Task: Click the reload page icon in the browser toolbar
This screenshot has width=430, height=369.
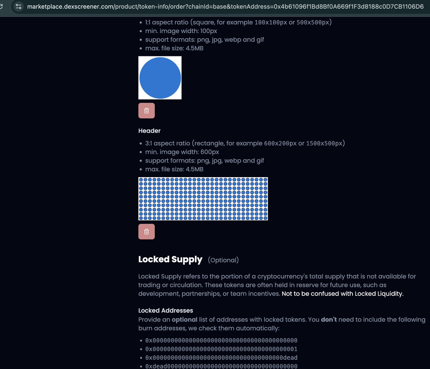Action: coord(2,6)
